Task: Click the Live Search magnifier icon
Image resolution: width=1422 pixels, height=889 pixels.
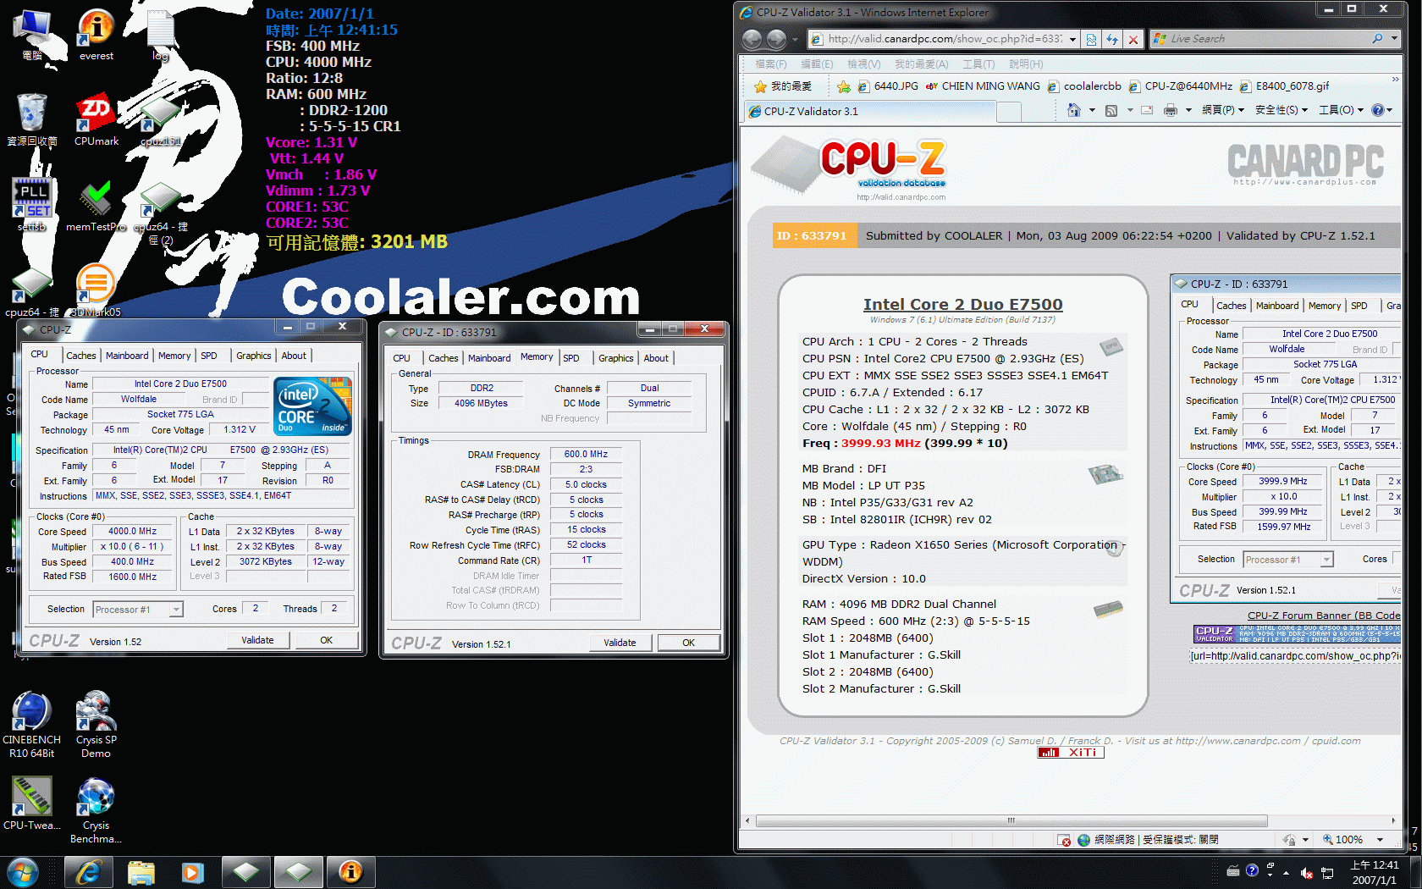Action: click(x=1377, y=39)
